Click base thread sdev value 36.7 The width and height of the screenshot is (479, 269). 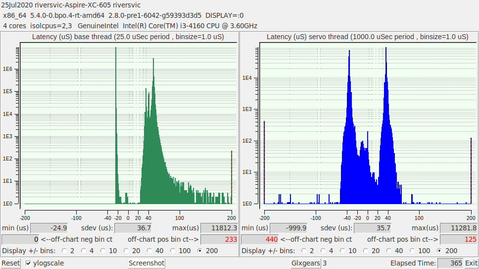(x=133, y=228)
